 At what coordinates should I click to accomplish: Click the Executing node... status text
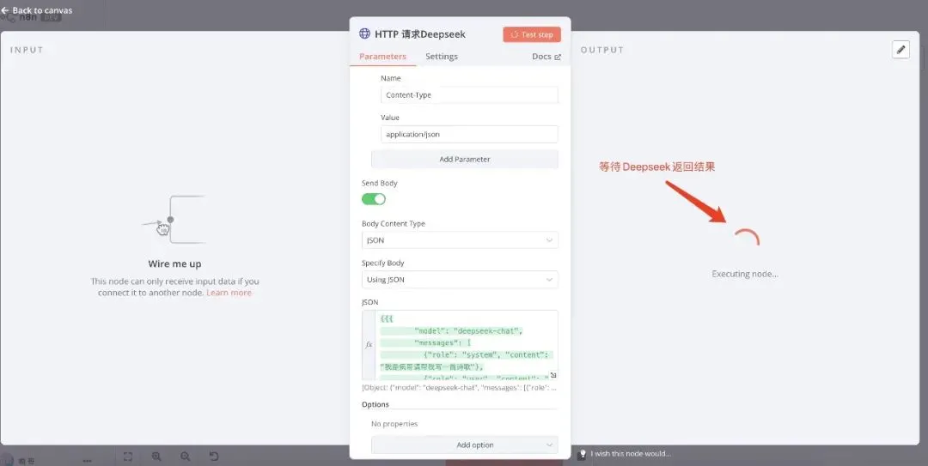pyautogui.click(x=745, y=274)
